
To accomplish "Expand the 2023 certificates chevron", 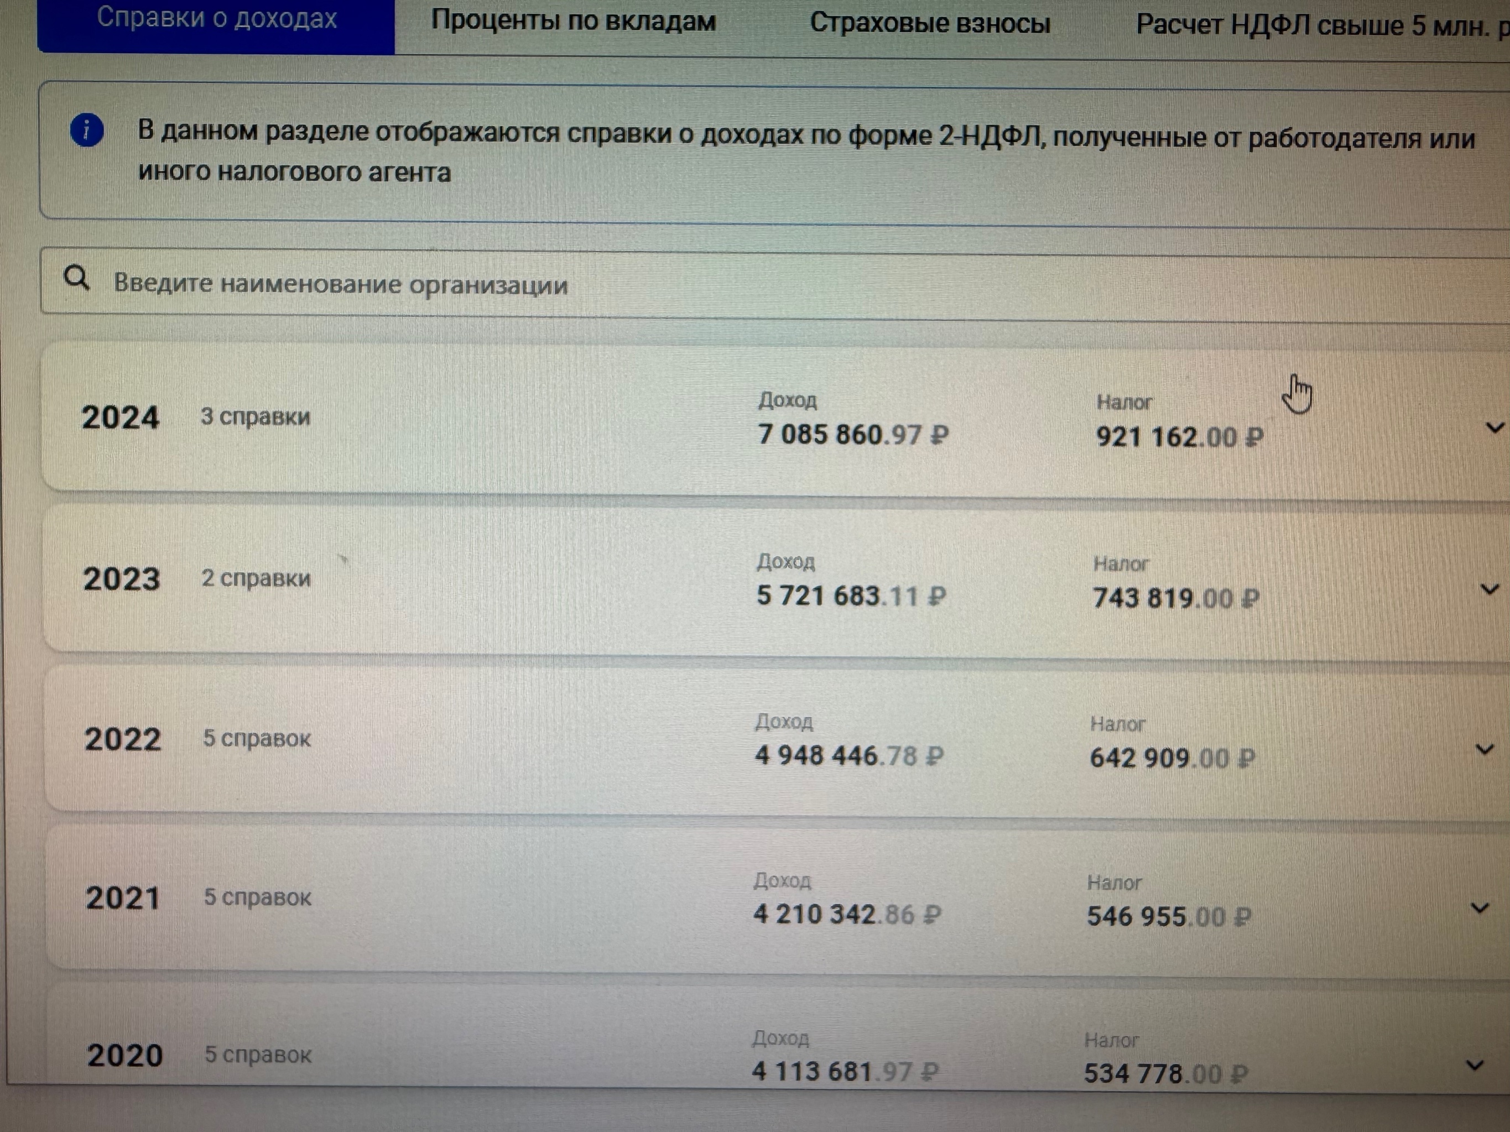I will click(1490, 589).
